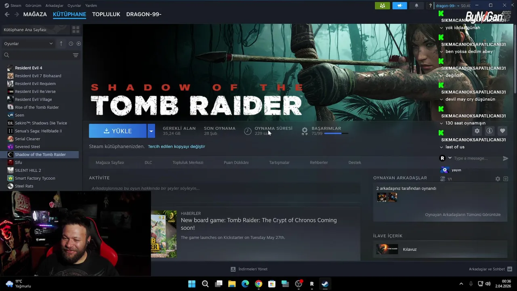
Task: Collapse the 'ben yoksa dedim abey' chevron
Action: (441, 52)
